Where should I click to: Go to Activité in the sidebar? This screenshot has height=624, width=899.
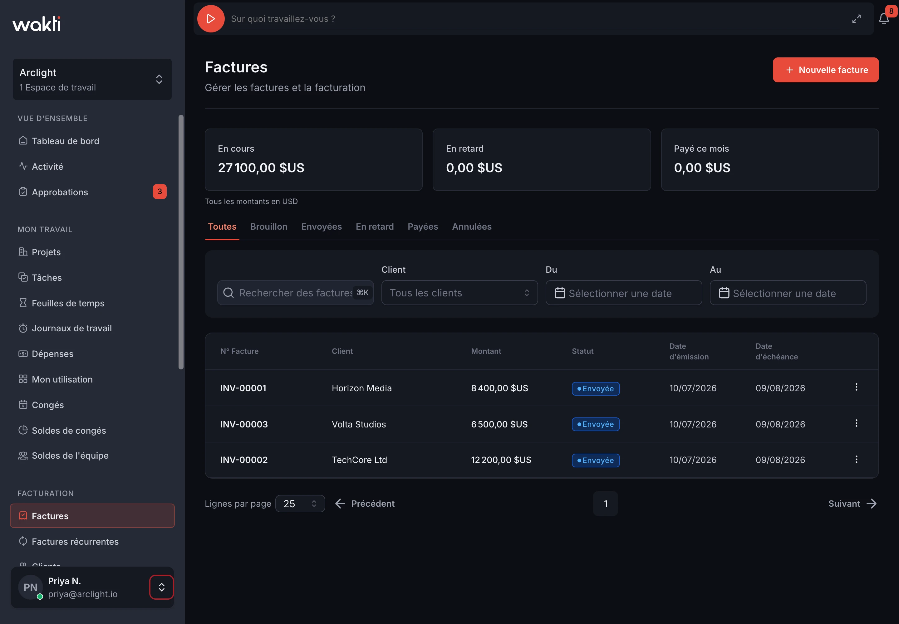coord(92,167)
